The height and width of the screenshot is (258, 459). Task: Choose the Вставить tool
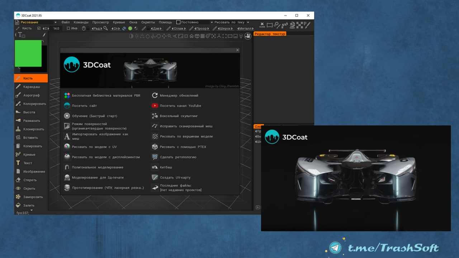(31, 138)
